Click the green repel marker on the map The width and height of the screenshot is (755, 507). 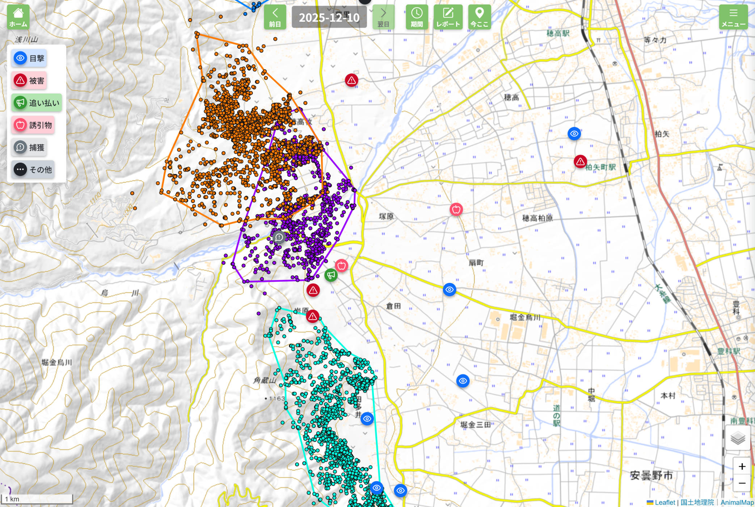(x=331, y=275)
